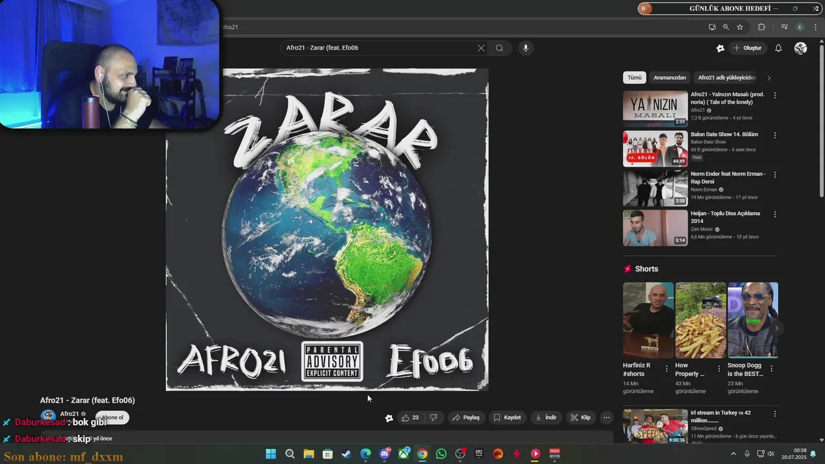Image resolution: width=825 pixels, height=464 pixels.
Task: Open Norm Ender Rap Dersi thumbnail
Action: click(x=655, y=188)
